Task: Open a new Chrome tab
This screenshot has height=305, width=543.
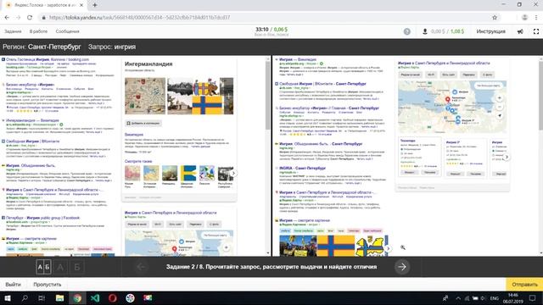Action: click(94, 5)
